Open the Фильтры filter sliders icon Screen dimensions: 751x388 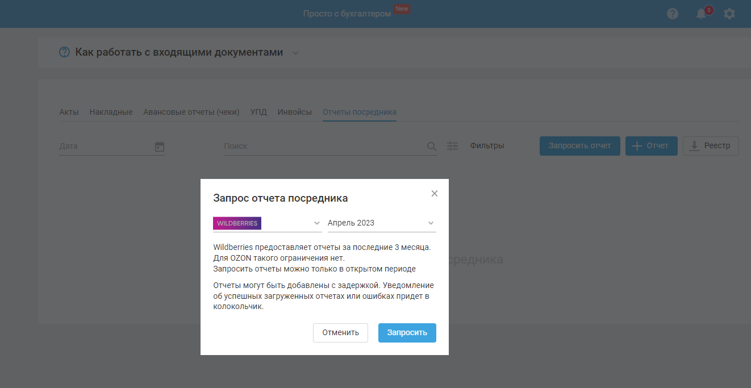[452, 146]
